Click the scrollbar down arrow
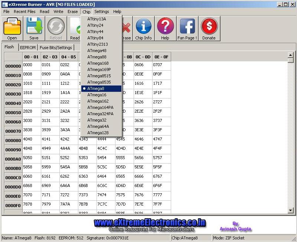 pyautogui.click(x=291, y=210)
